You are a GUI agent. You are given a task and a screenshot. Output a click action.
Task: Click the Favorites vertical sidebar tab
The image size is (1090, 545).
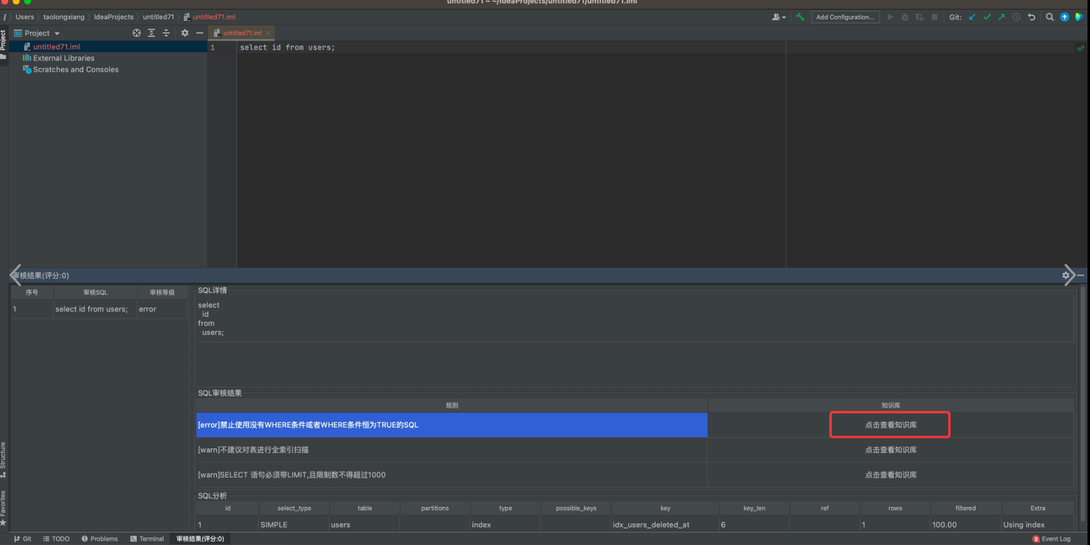pyautogui.click(x=3, y=508)
